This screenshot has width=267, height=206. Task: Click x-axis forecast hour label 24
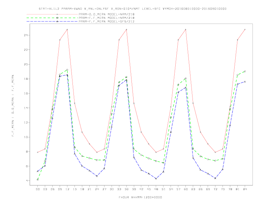pos(97,189)
